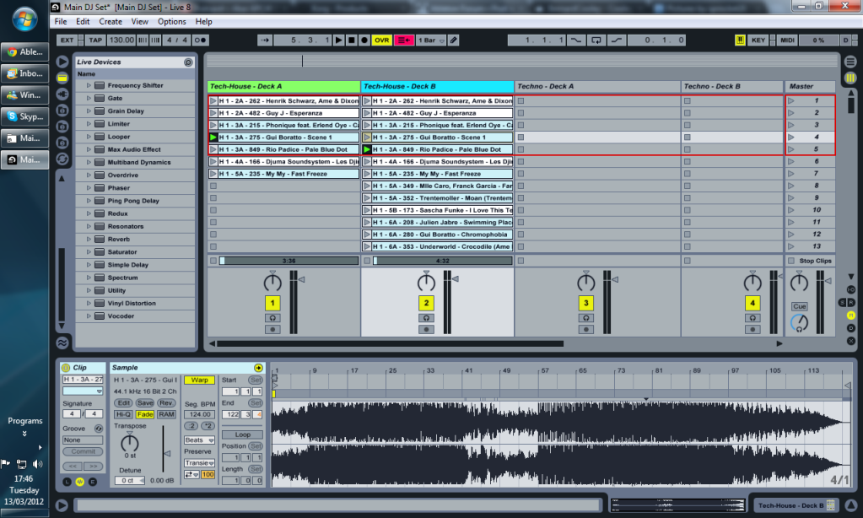This screenshot has height=518, width=863.
Task: Select the Live Devices browser icon
Action: pyautogui.click(x=62, y=78)
